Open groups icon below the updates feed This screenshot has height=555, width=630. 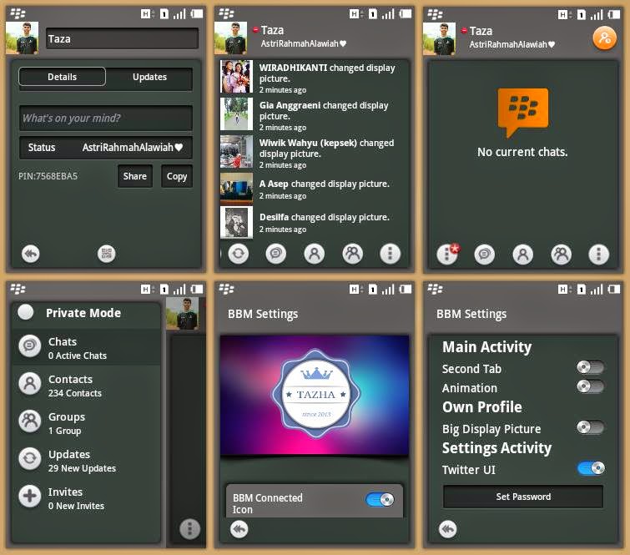(352, 254)
